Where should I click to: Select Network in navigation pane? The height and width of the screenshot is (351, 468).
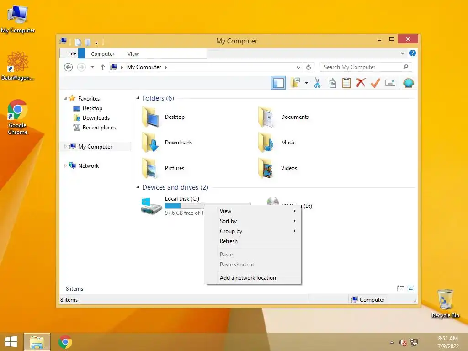click(88, 165)
